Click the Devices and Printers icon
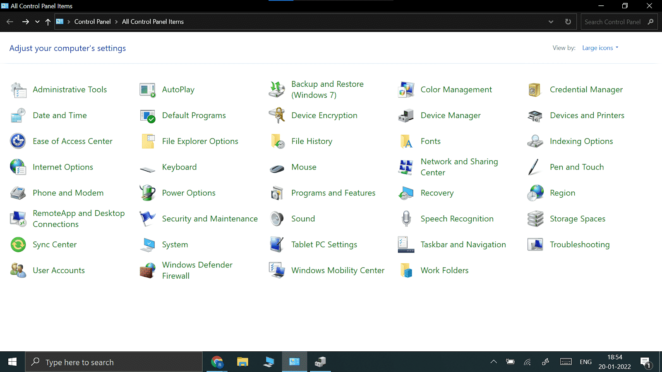The height and width of the screenshot is (372, 662). pos(535,116)
